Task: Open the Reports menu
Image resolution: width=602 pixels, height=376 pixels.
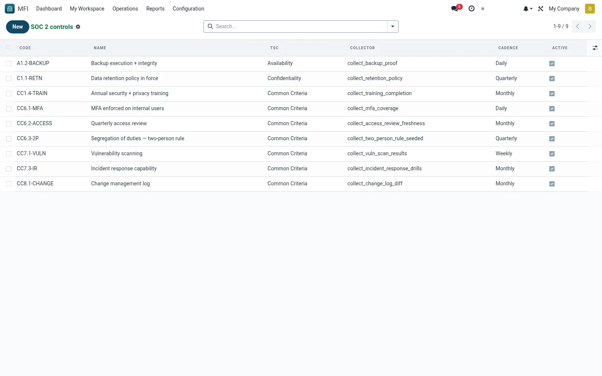Action: tap(155, 9)
